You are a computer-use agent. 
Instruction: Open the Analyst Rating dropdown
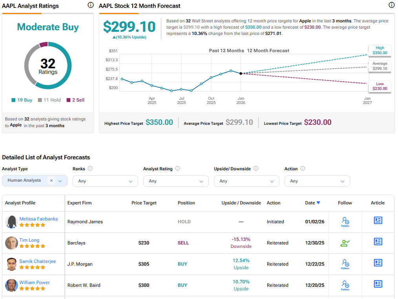pos(176,181)
